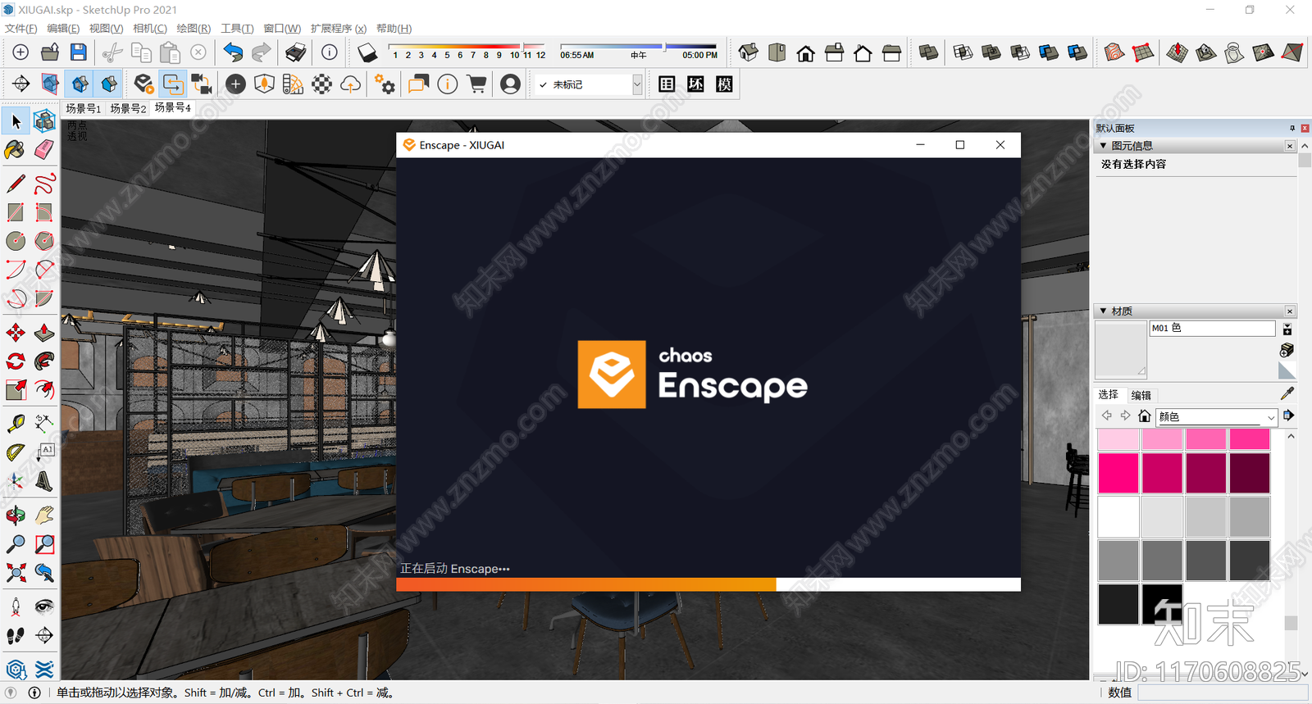The height and width of the screenshot is (704, 1312).
Task: Choose the Zoom magnifier tool
Action: 16,543
